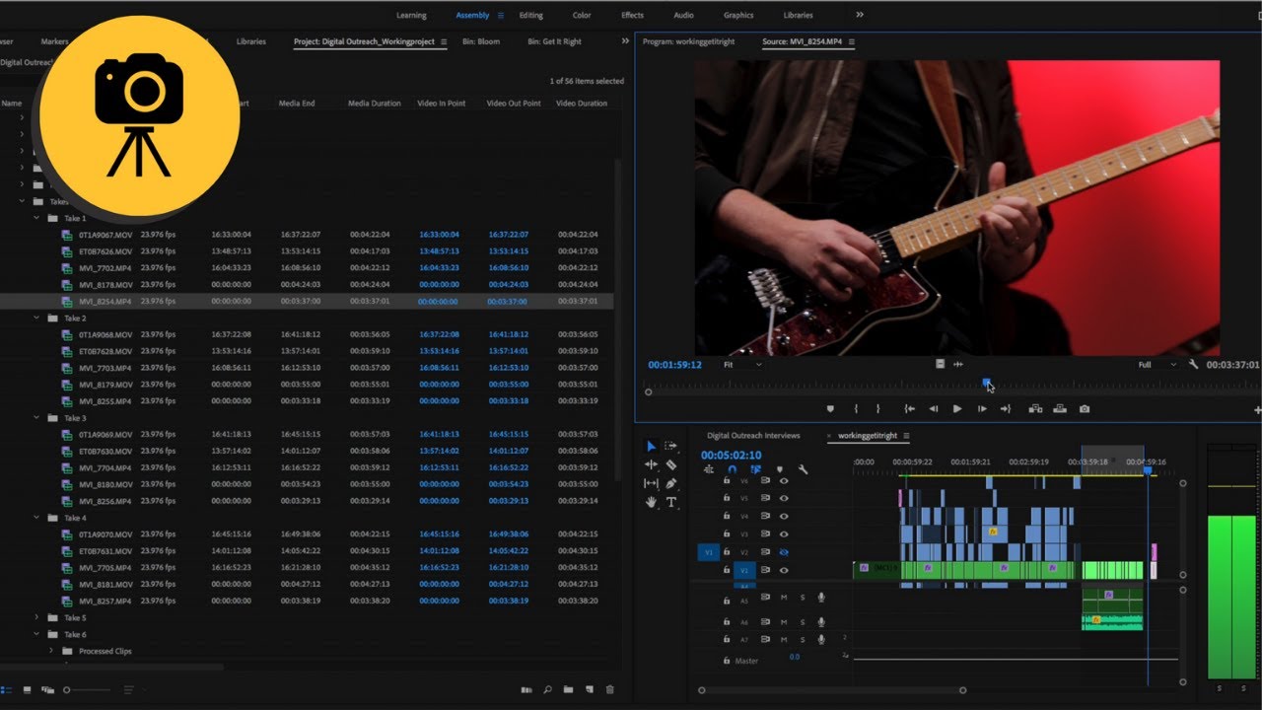The image size is (1262, 710).
Task: Toggle lock on Master track
Action: pos(727,660)
